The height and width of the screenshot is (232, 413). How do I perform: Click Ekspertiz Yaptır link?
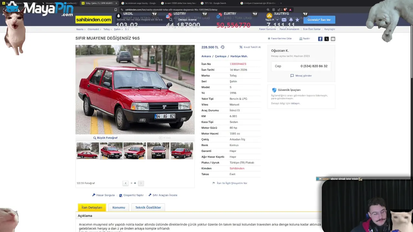pyautogui.click(x=131, y=195)
